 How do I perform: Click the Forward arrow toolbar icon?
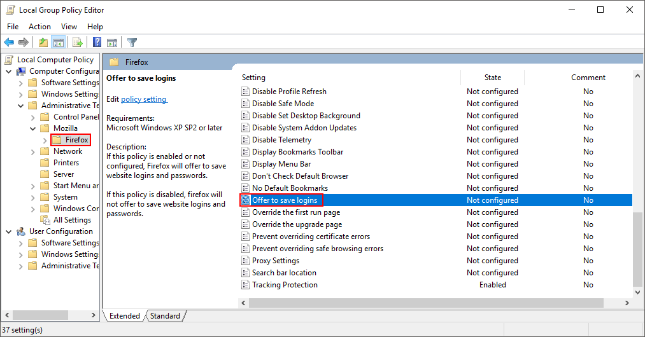click(24, 42)
